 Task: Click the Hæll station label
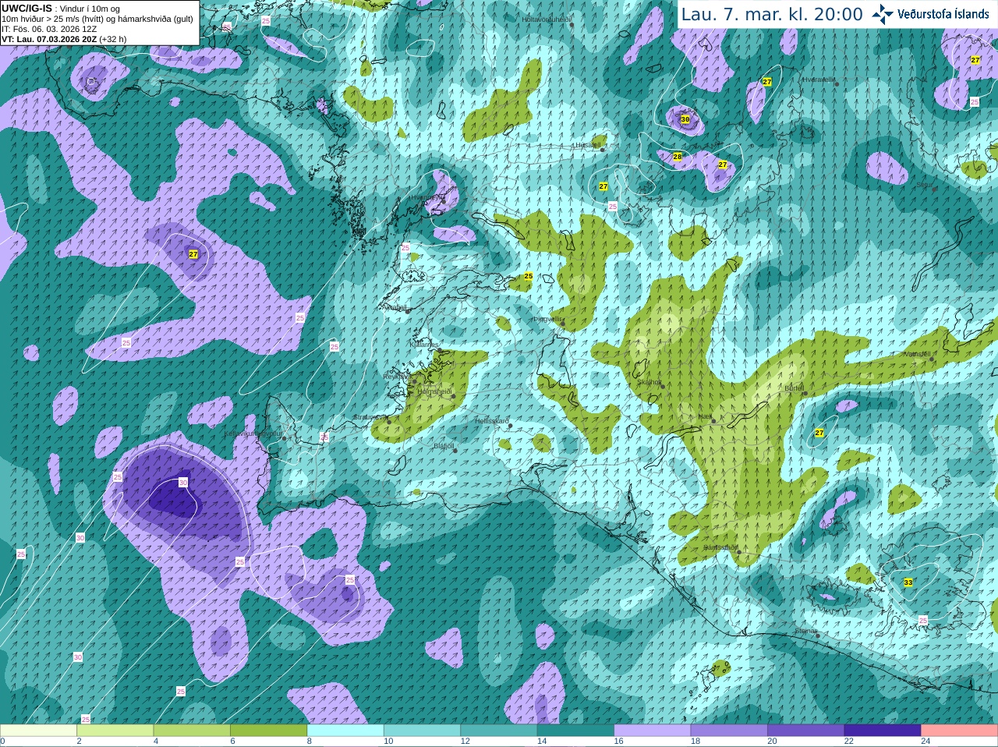(x=704, y=416)
